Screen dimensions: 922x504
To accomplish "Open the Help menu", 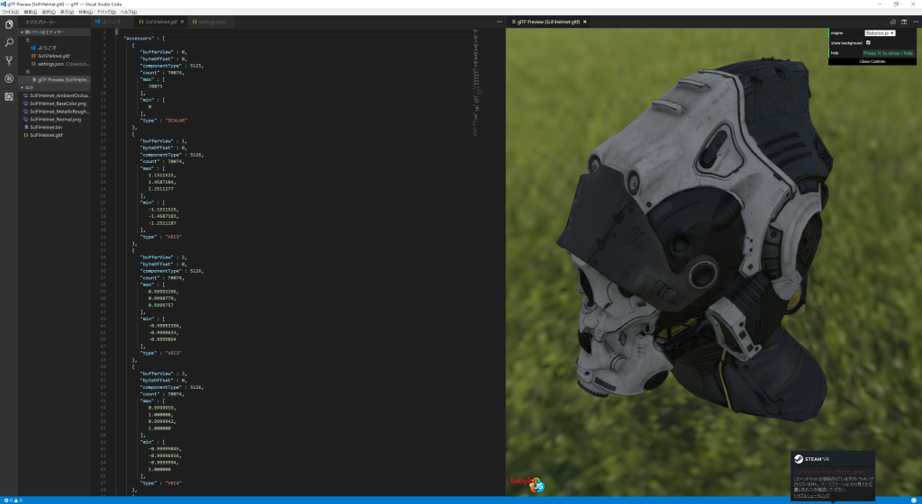I will coord(128,12).
